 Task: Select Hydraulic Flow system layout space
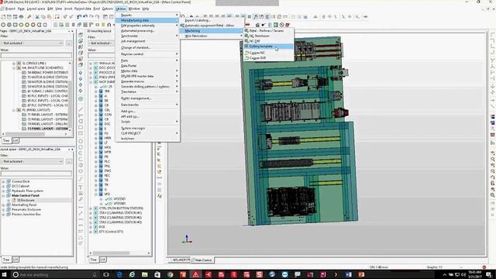tap(27, 191)
